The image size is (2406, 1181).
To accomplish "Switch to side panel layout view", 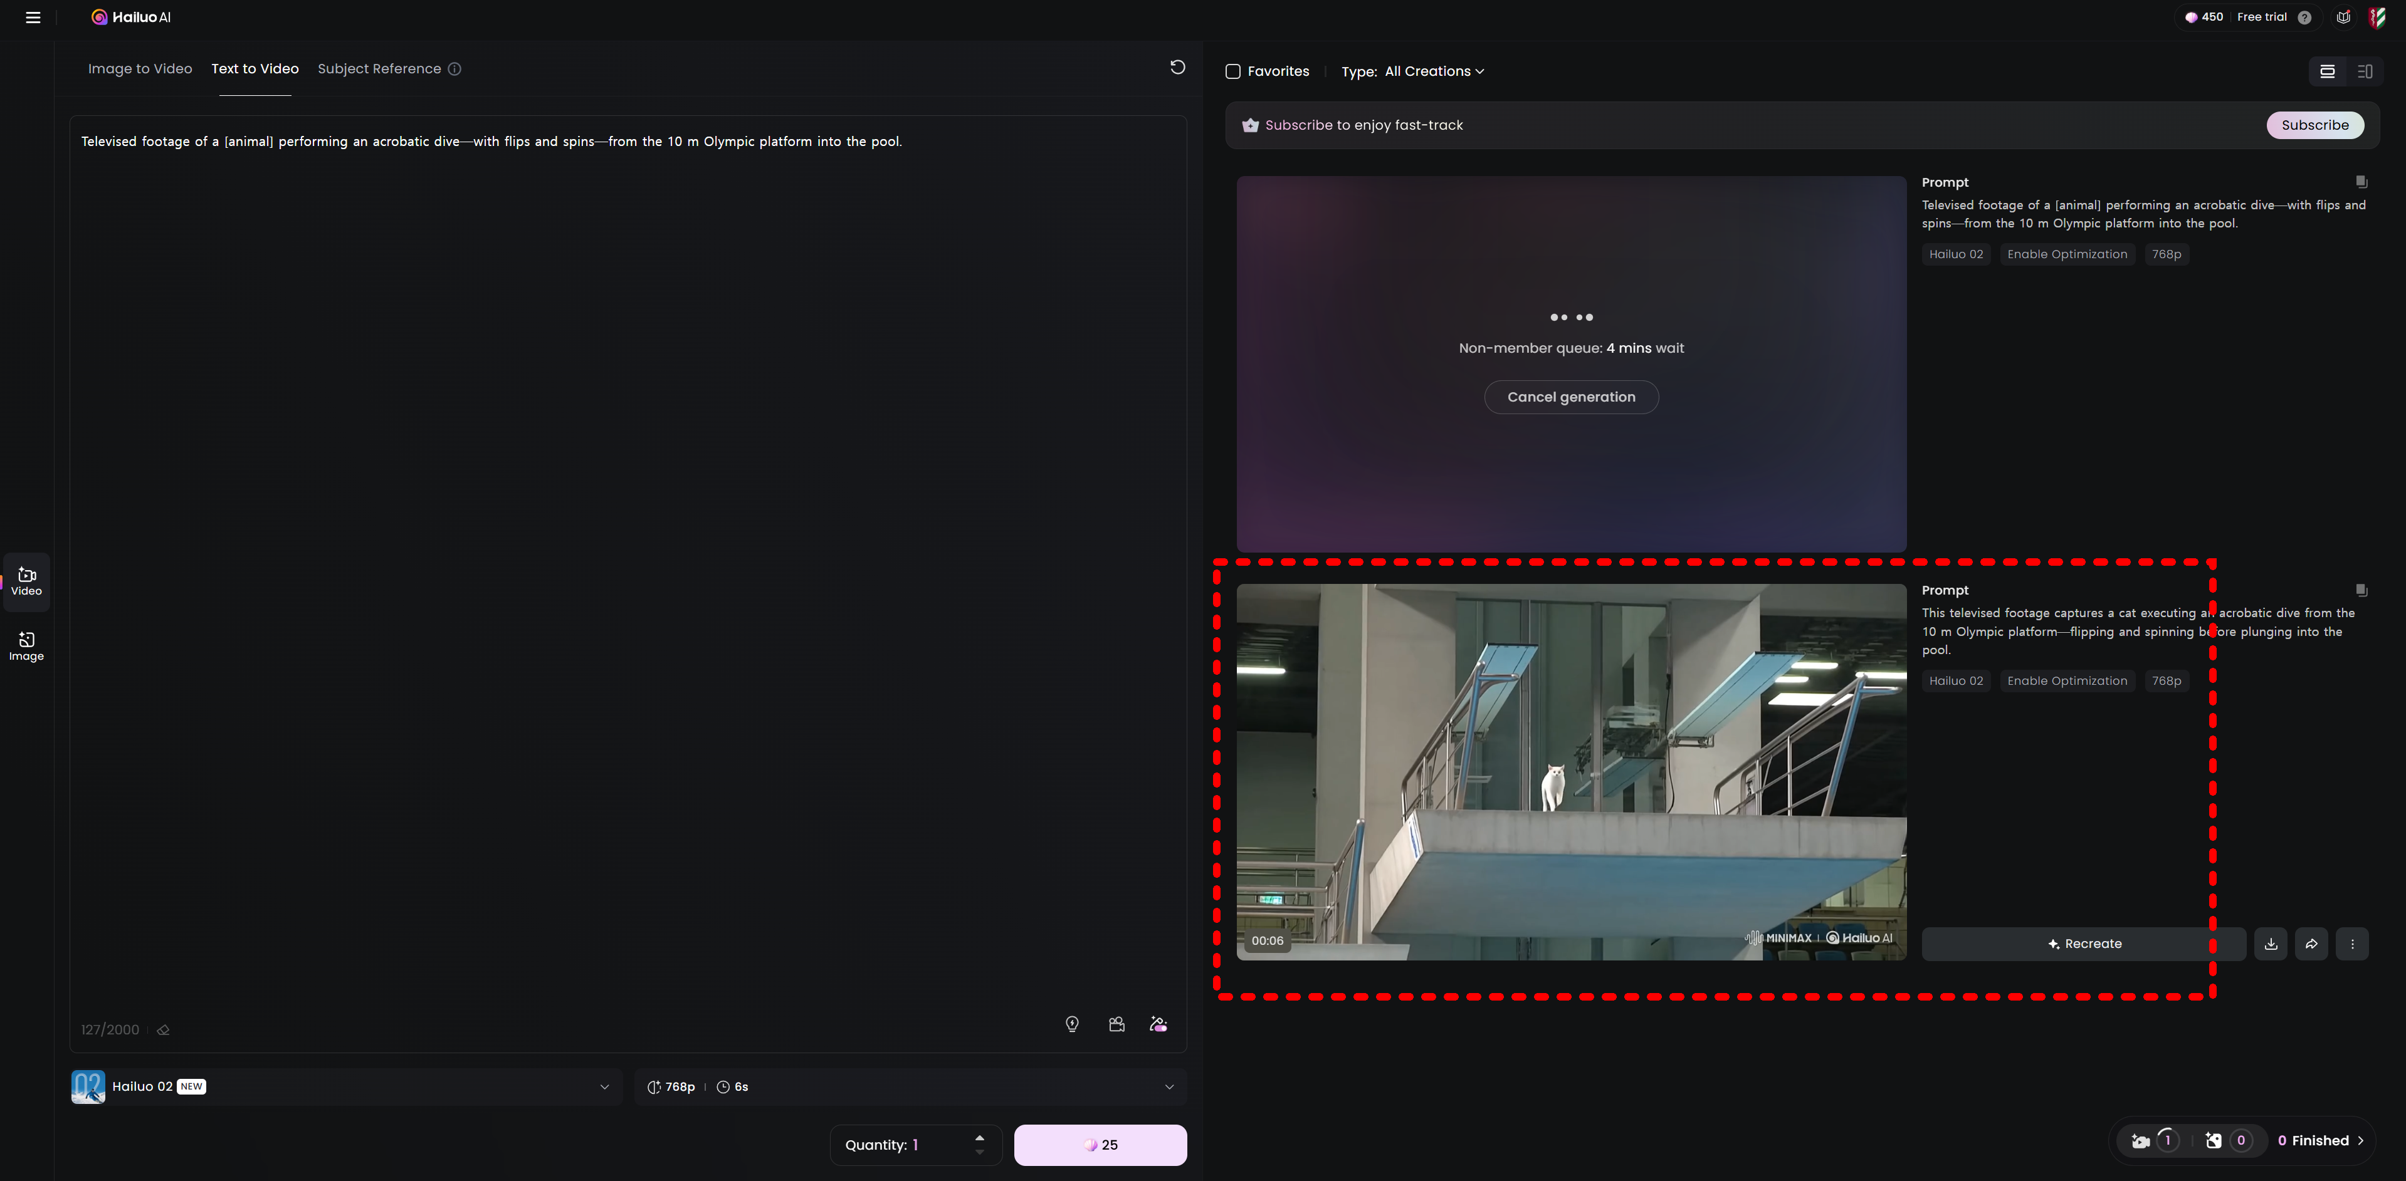I will click(2364, 72).
